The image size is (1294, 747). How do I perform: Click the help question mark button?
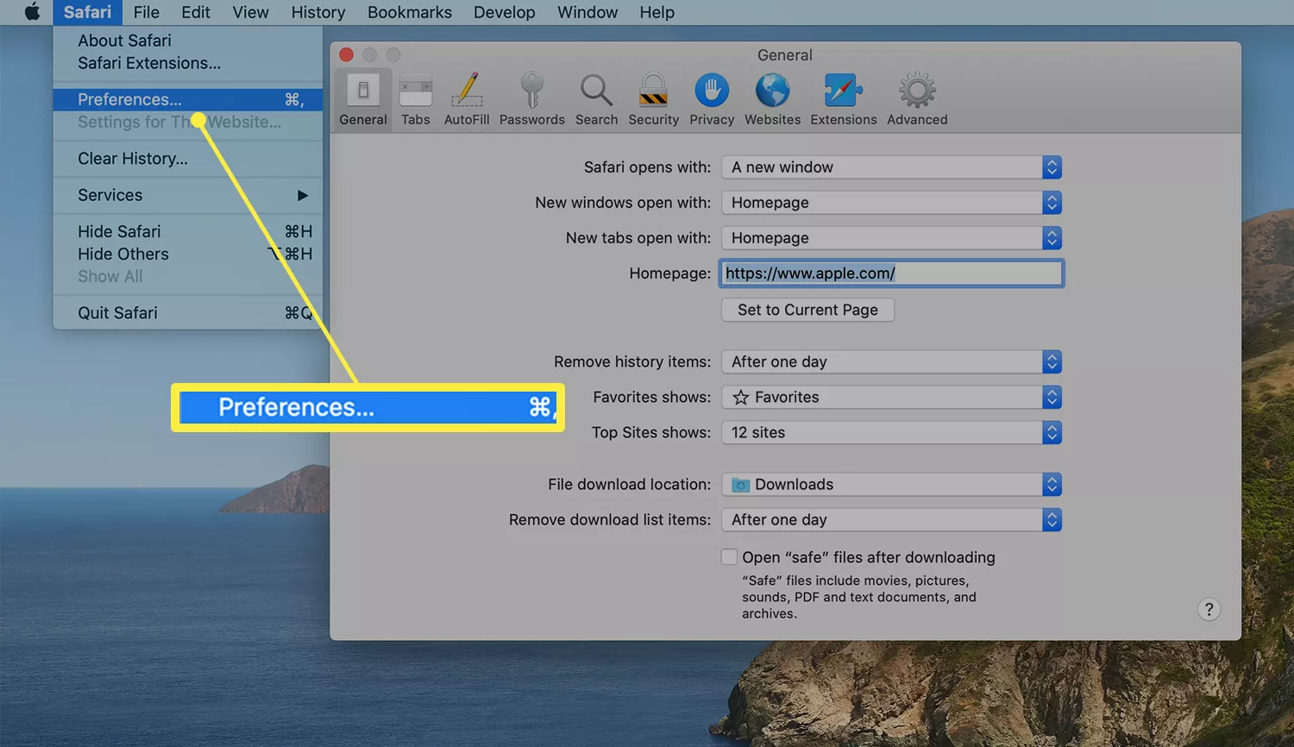pyautogui.click(x=1209, y=610)
